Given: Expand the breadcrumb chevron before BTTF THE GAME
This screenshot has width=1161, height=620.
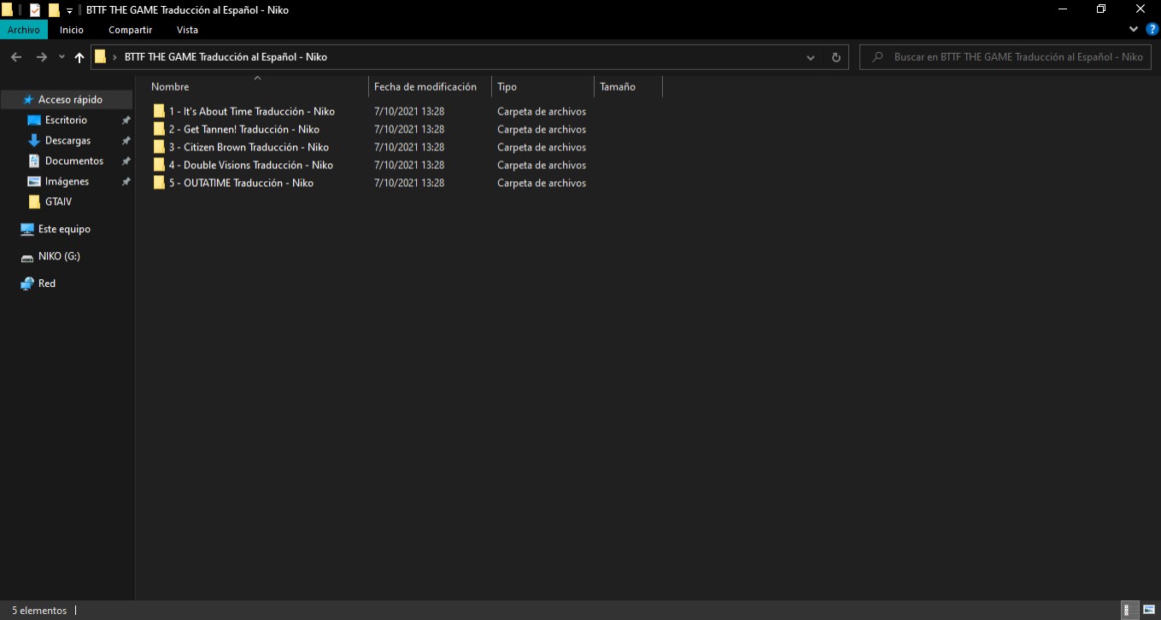Looking at the screenshot, I should click(x=114, y=57).
